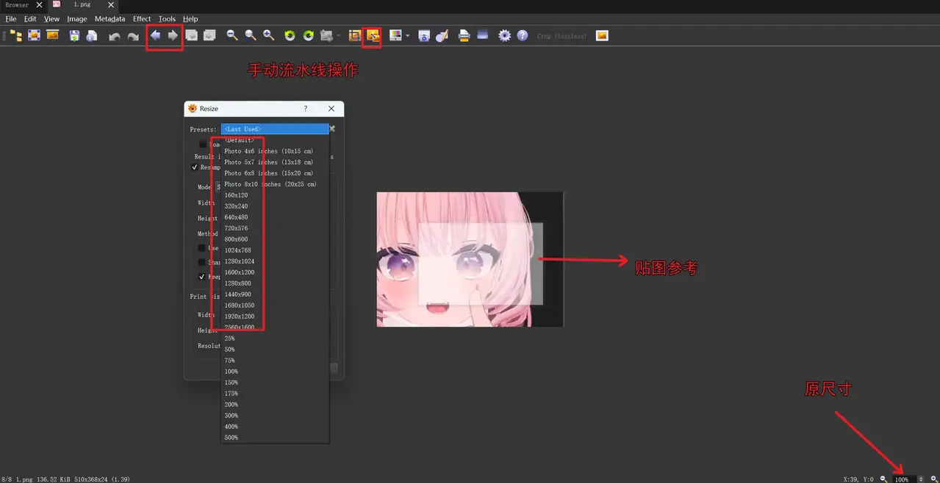Click the Undo arrow in toolbar
Image resolution: width=940 pixels, height=483 pixels.
click(x=115, y=35)
